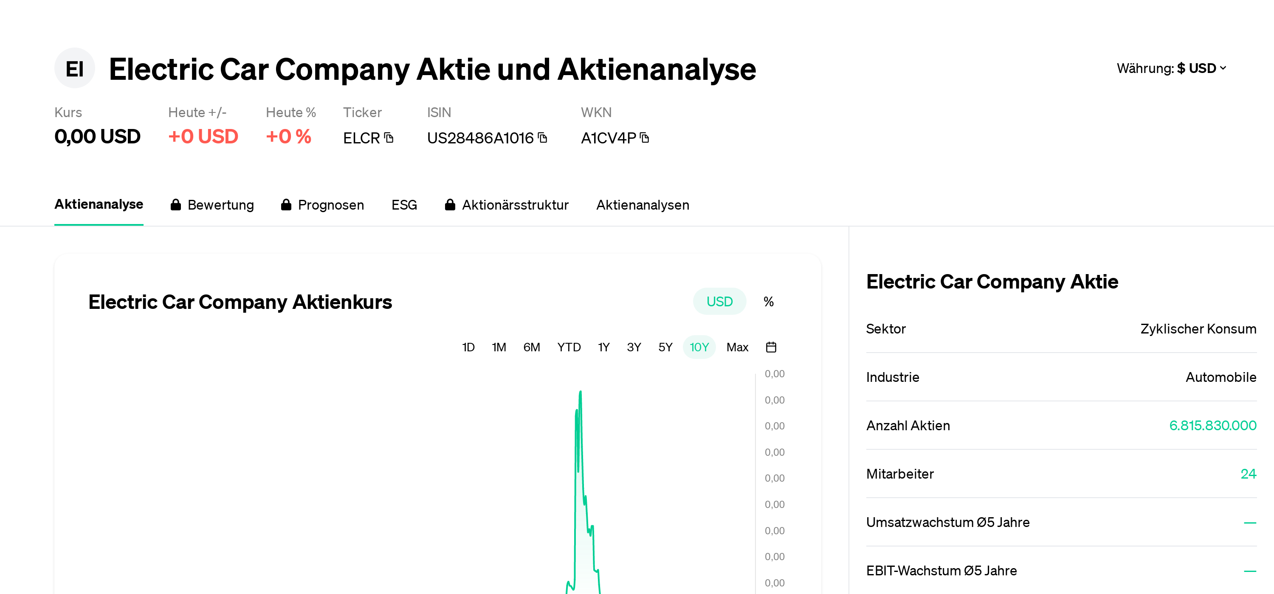Select the 1Y chart range

(603, 347)
